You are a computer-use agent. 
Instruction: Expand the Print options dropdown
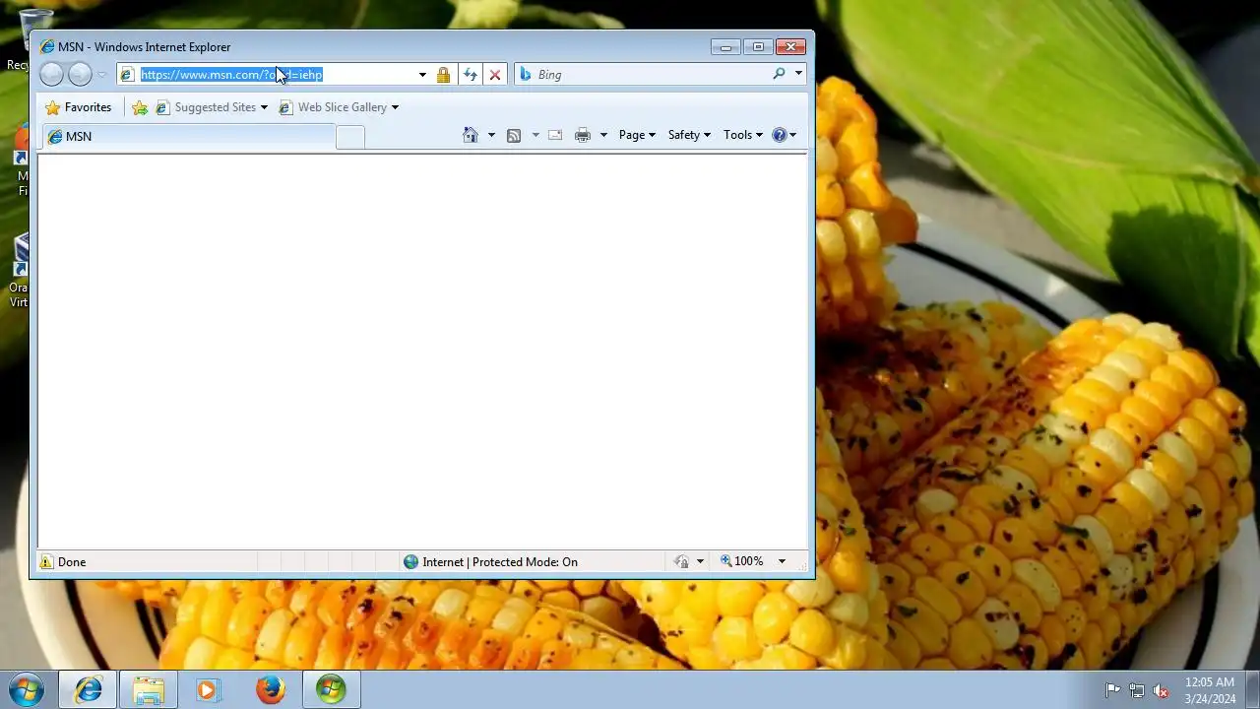pyautogui.click(x=603, y=135)
